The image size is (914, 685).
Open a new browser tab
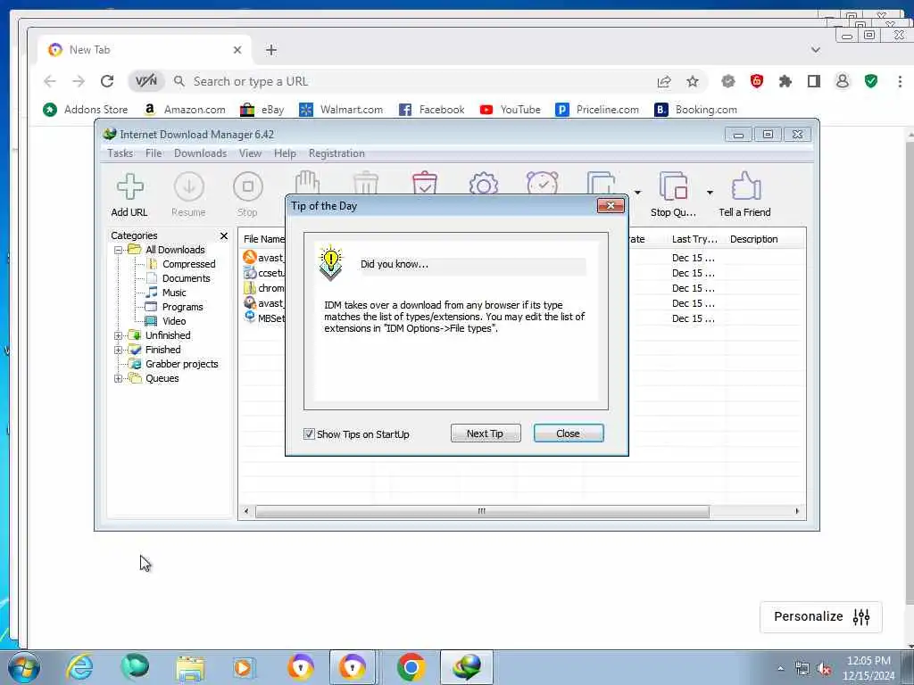(271, 50)
